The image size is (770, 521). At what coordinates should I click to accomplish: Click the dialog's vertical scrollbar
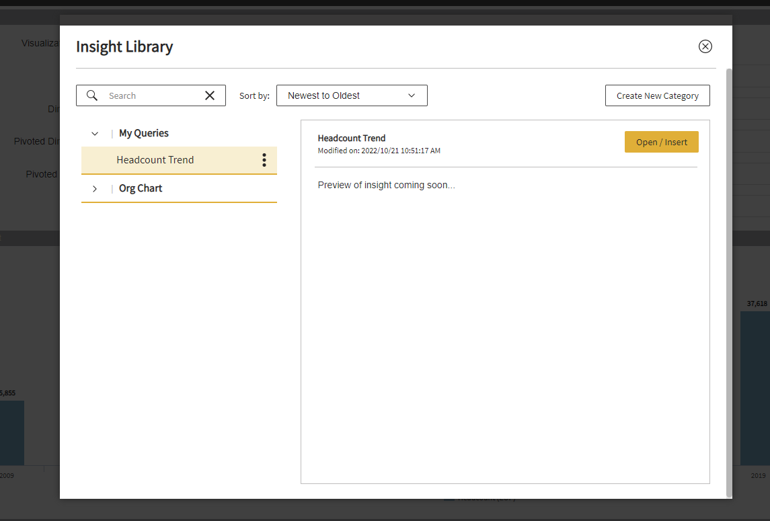(x=730, y=282)
